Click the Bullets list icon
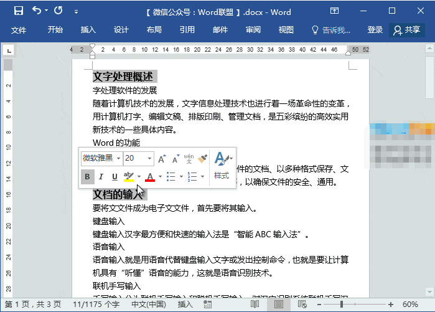Screen dimensions: 435x312 point(171,176)
